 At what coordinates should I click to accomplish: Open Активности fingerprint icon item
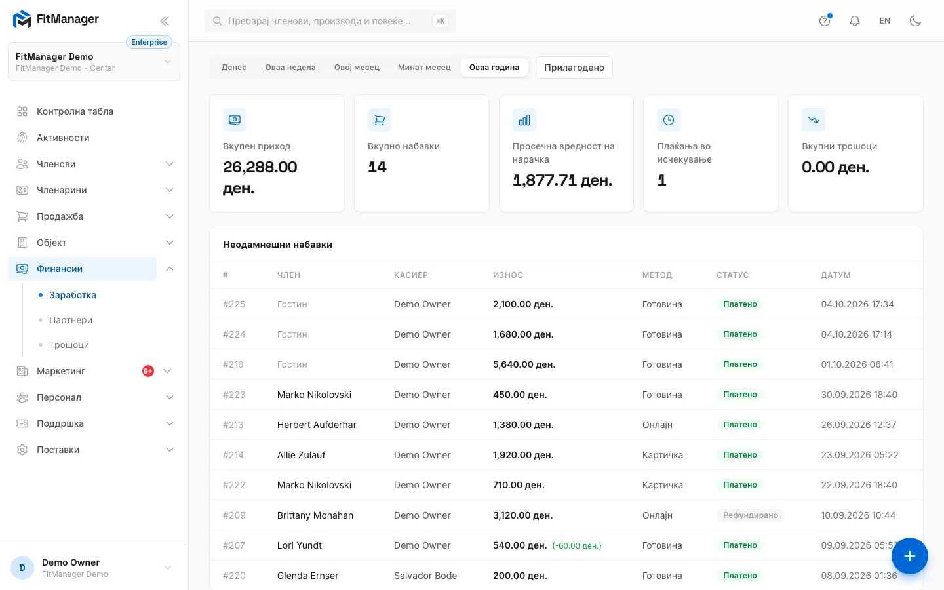tap(22, 138)
